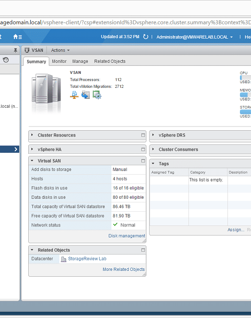Viewport: 251px width, 318px height.
Task: Click the move hosts into cluster icon
Action: tap(86, 95)
